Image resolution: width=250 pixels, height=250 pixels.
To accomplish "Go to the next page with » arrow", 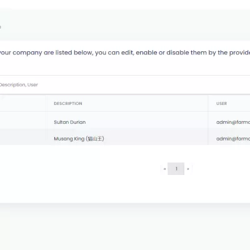I will tap(188, 169).
